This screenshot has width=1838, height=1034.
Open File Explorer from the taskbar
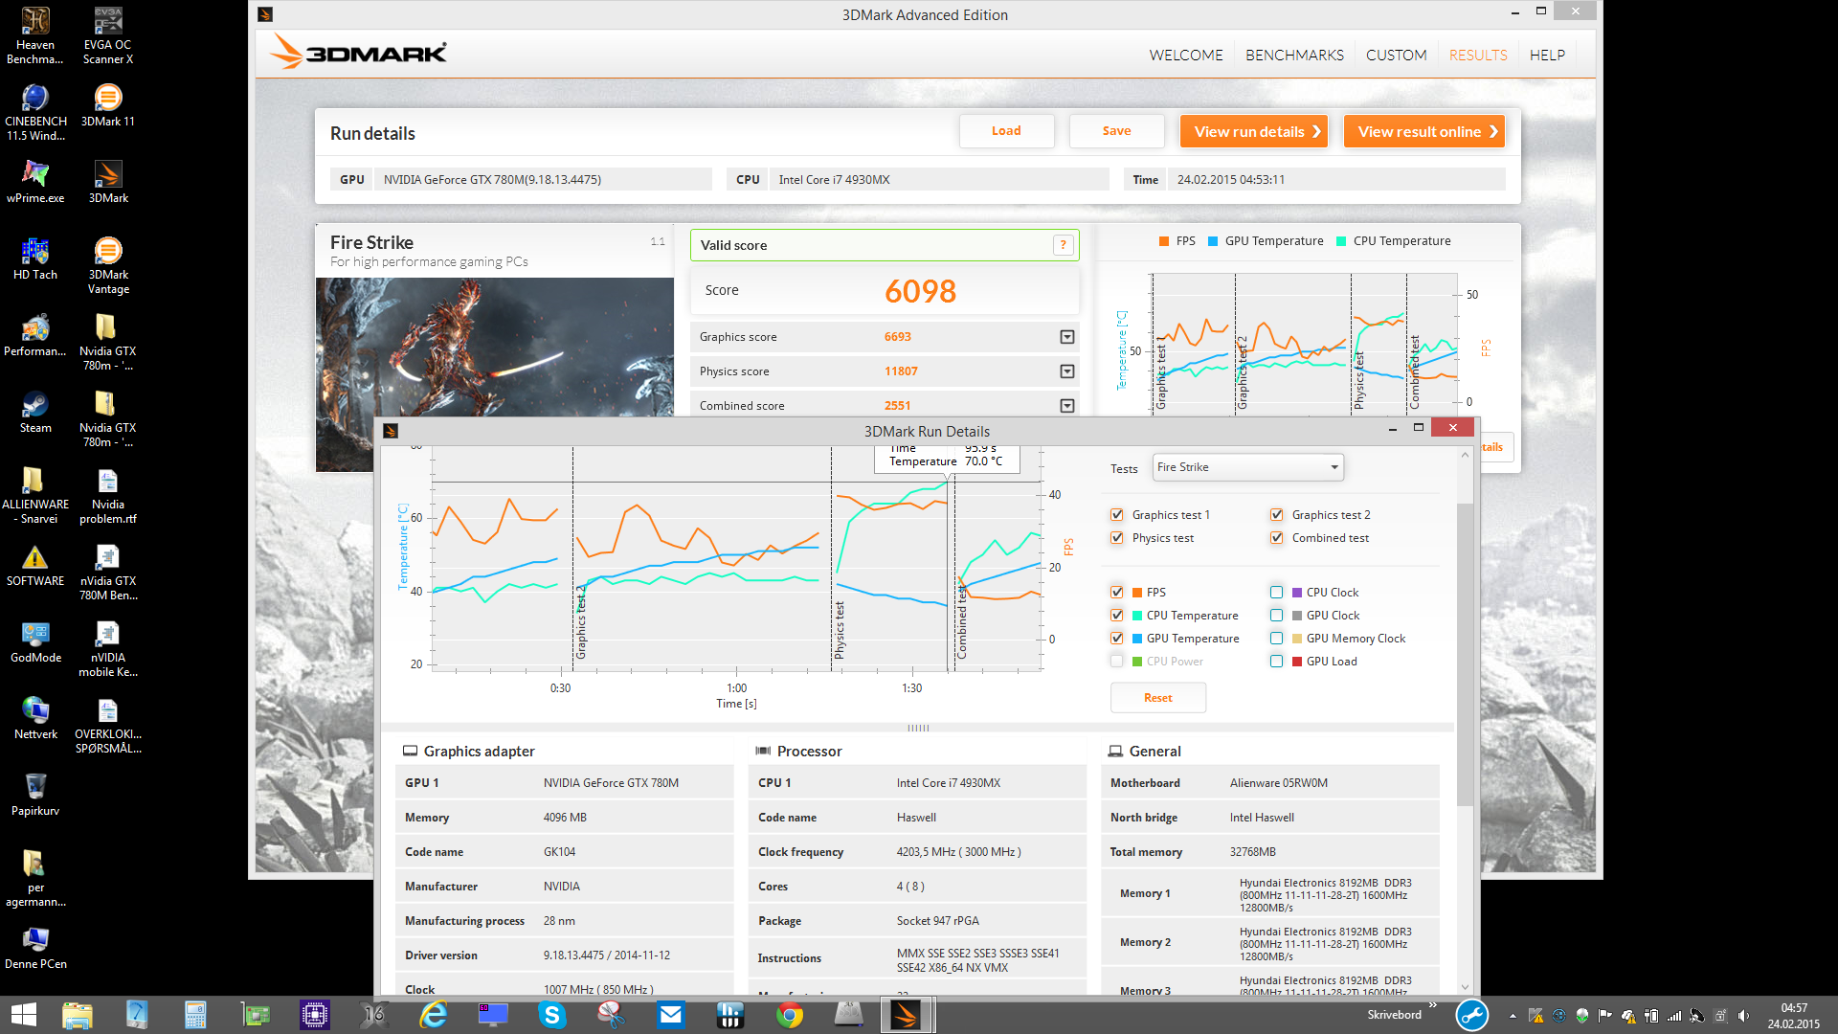point(77,1015)
